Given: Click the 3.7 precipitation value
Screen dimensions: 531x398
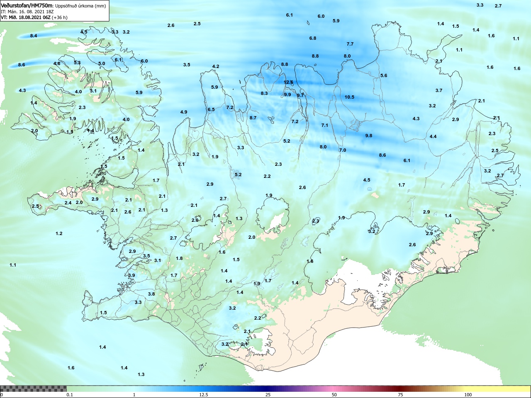Looking at the screenshot, I should 439,90.
